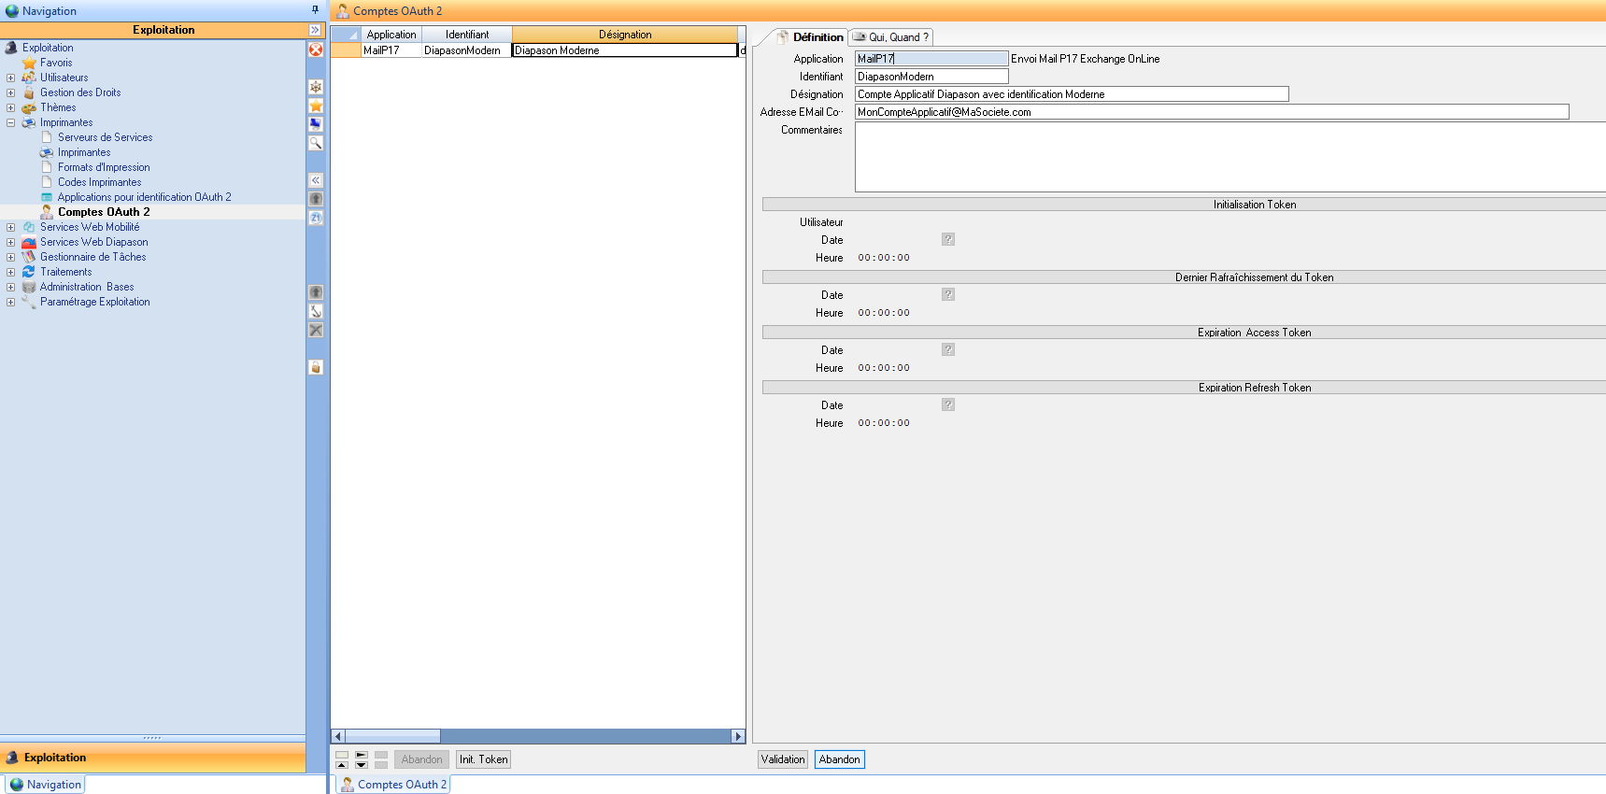
Task: Click the Adresse EMail input field
Action: tap(1211, 112)
